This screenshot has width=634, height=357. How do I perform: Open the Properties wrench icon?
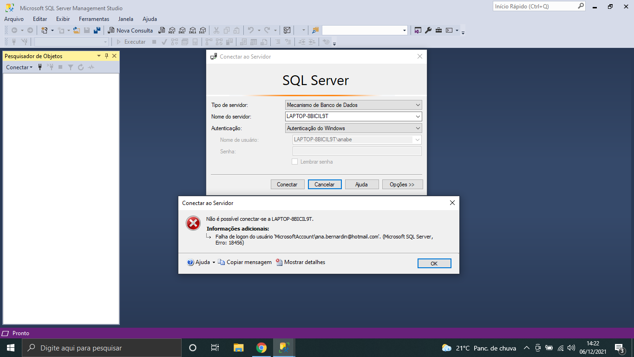tap(428, 30)
